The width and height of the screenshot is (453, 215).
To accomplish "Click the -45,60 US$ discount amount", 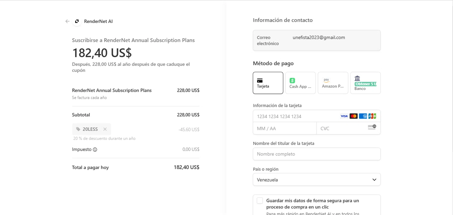I will click(189, 130).
